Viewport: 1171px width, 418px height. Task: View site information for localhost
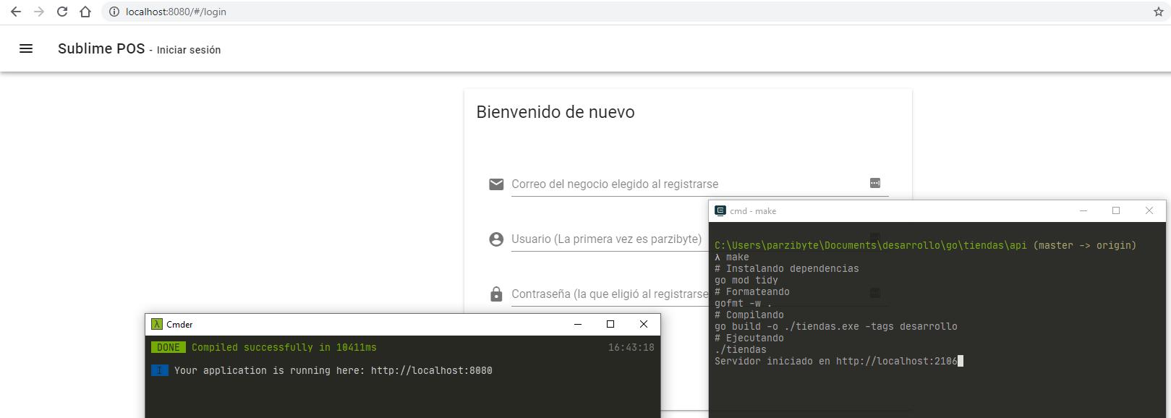click(114, 12)
